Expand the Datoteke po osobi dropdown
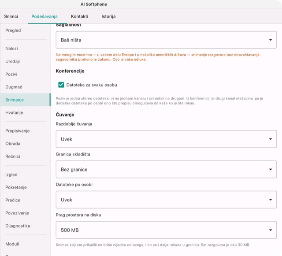This screenshot has height=256, width=282. 166,200
